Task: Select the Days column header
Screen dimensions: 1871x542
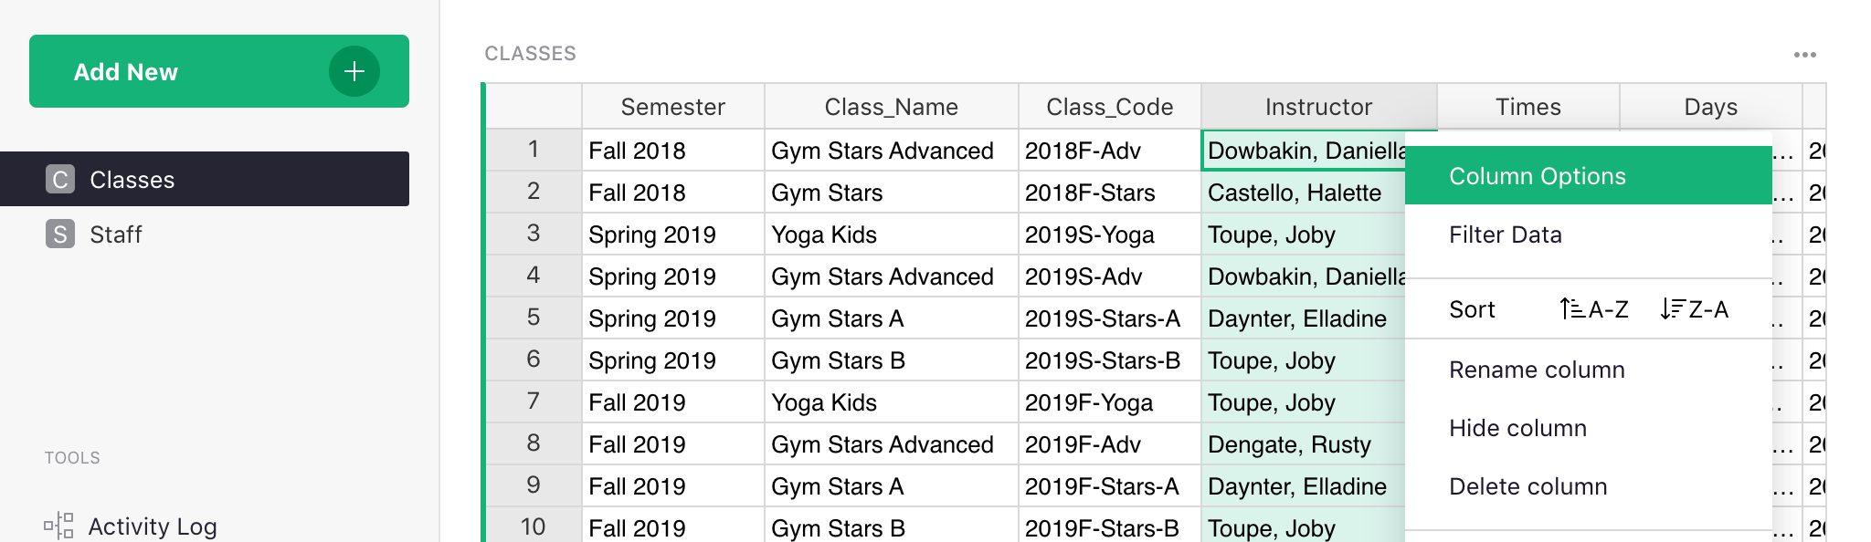Action: click(1710, 107)
